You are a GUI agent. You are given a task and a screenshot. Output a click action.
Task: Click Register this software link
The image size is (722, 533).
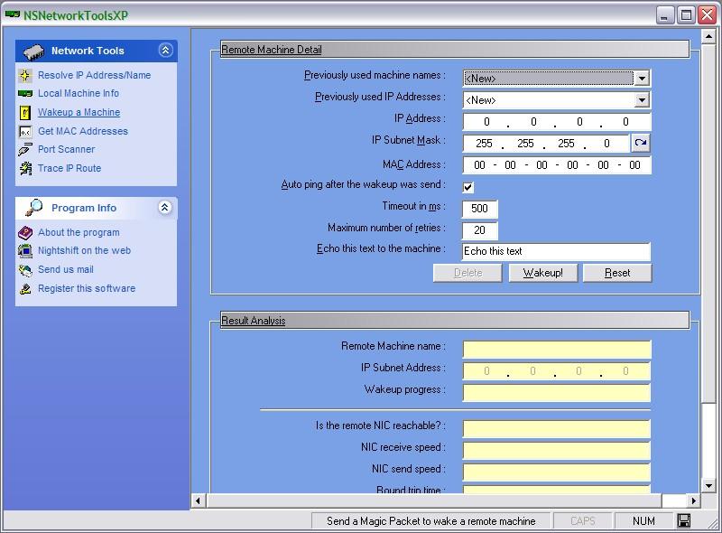[87, 288]
